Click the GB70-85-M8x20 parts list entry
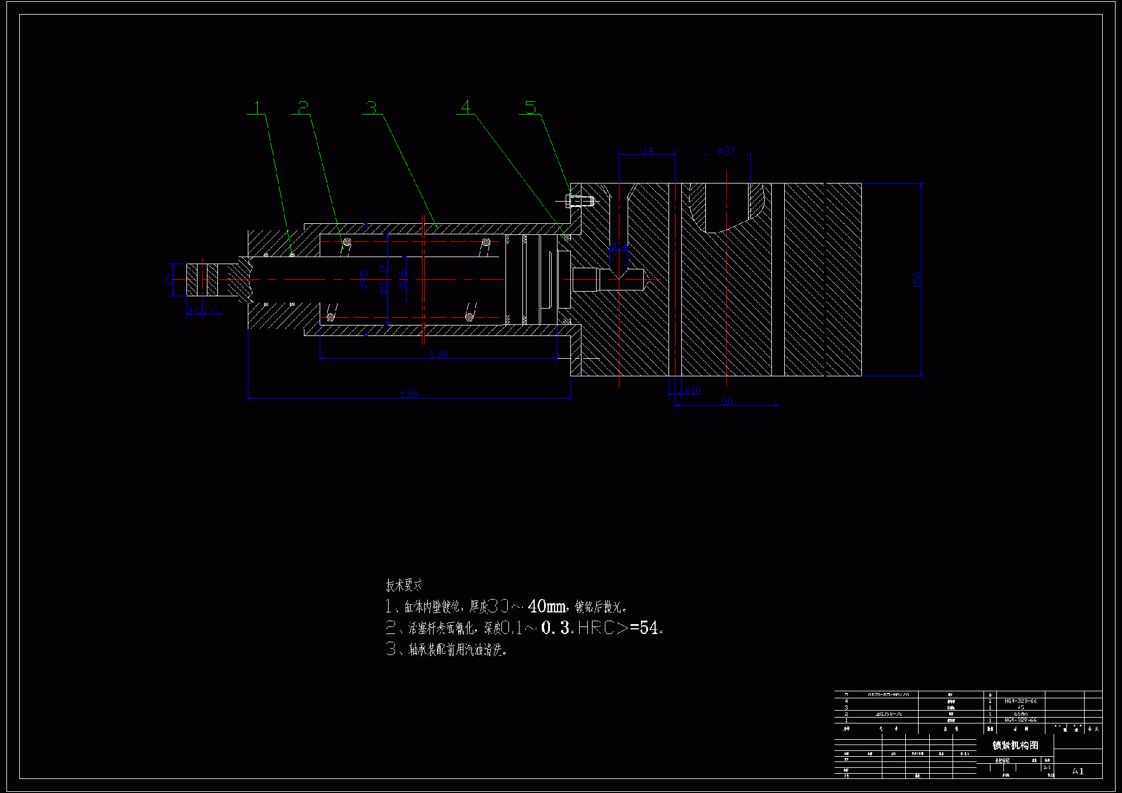The image size is (1122, 793). point(888,695)
